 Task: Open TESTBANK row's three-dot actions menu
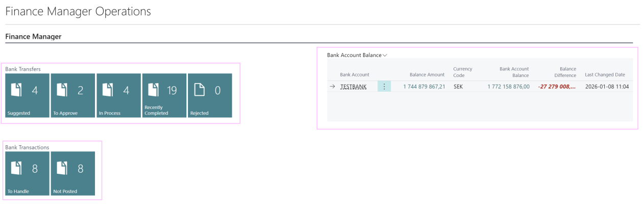click(x=384, y=87)
